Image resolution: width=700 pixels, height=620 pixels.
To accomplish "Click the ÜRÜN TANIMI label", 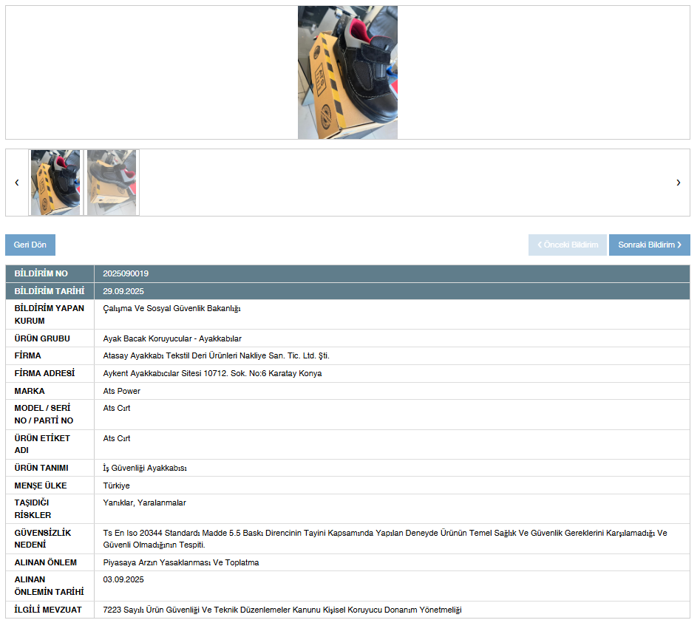I will tap(41, 469).
